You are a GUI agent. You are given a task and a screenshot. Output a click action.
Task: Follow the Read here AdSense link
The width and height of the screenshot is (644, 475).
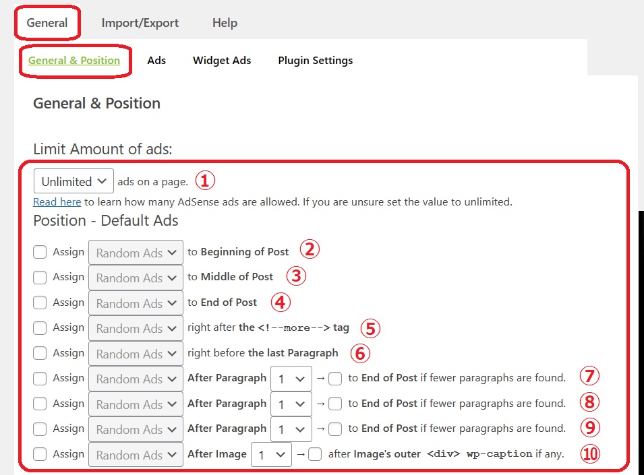click(x=57, y=202)
